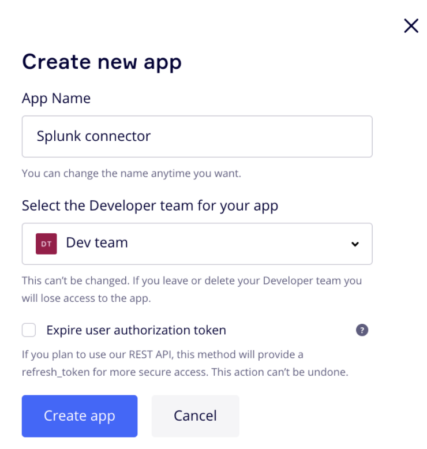Viewport: 427px width, 449px height.
Task: Toggle via the Expire user authorization token label
Action: click(136, 330)
